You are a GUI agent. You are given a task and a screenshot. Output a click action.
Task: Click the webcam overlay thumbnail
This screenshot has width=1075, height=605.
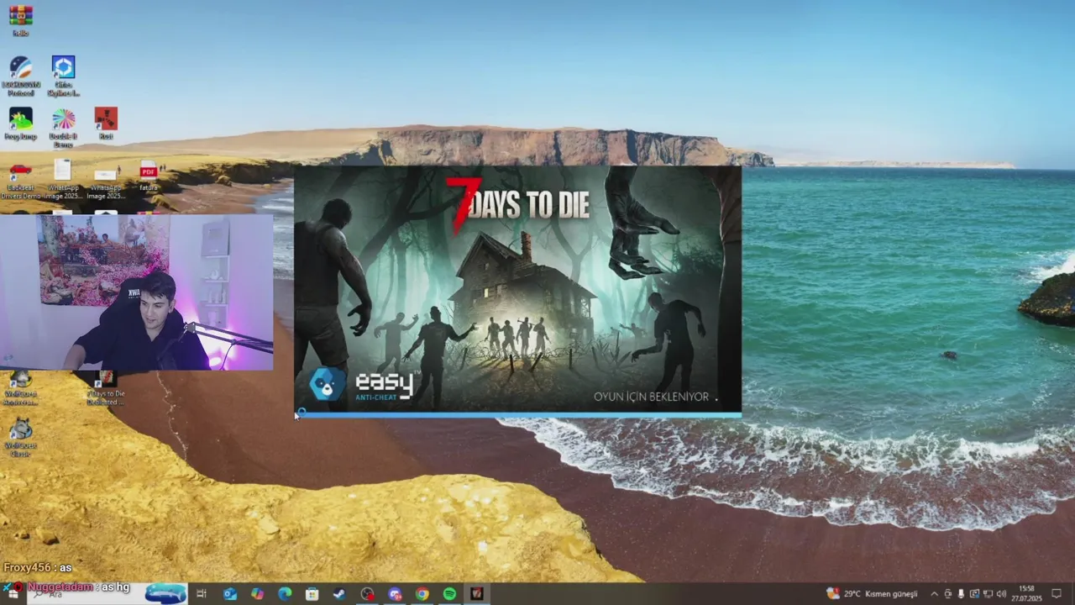tap(136, 292)
